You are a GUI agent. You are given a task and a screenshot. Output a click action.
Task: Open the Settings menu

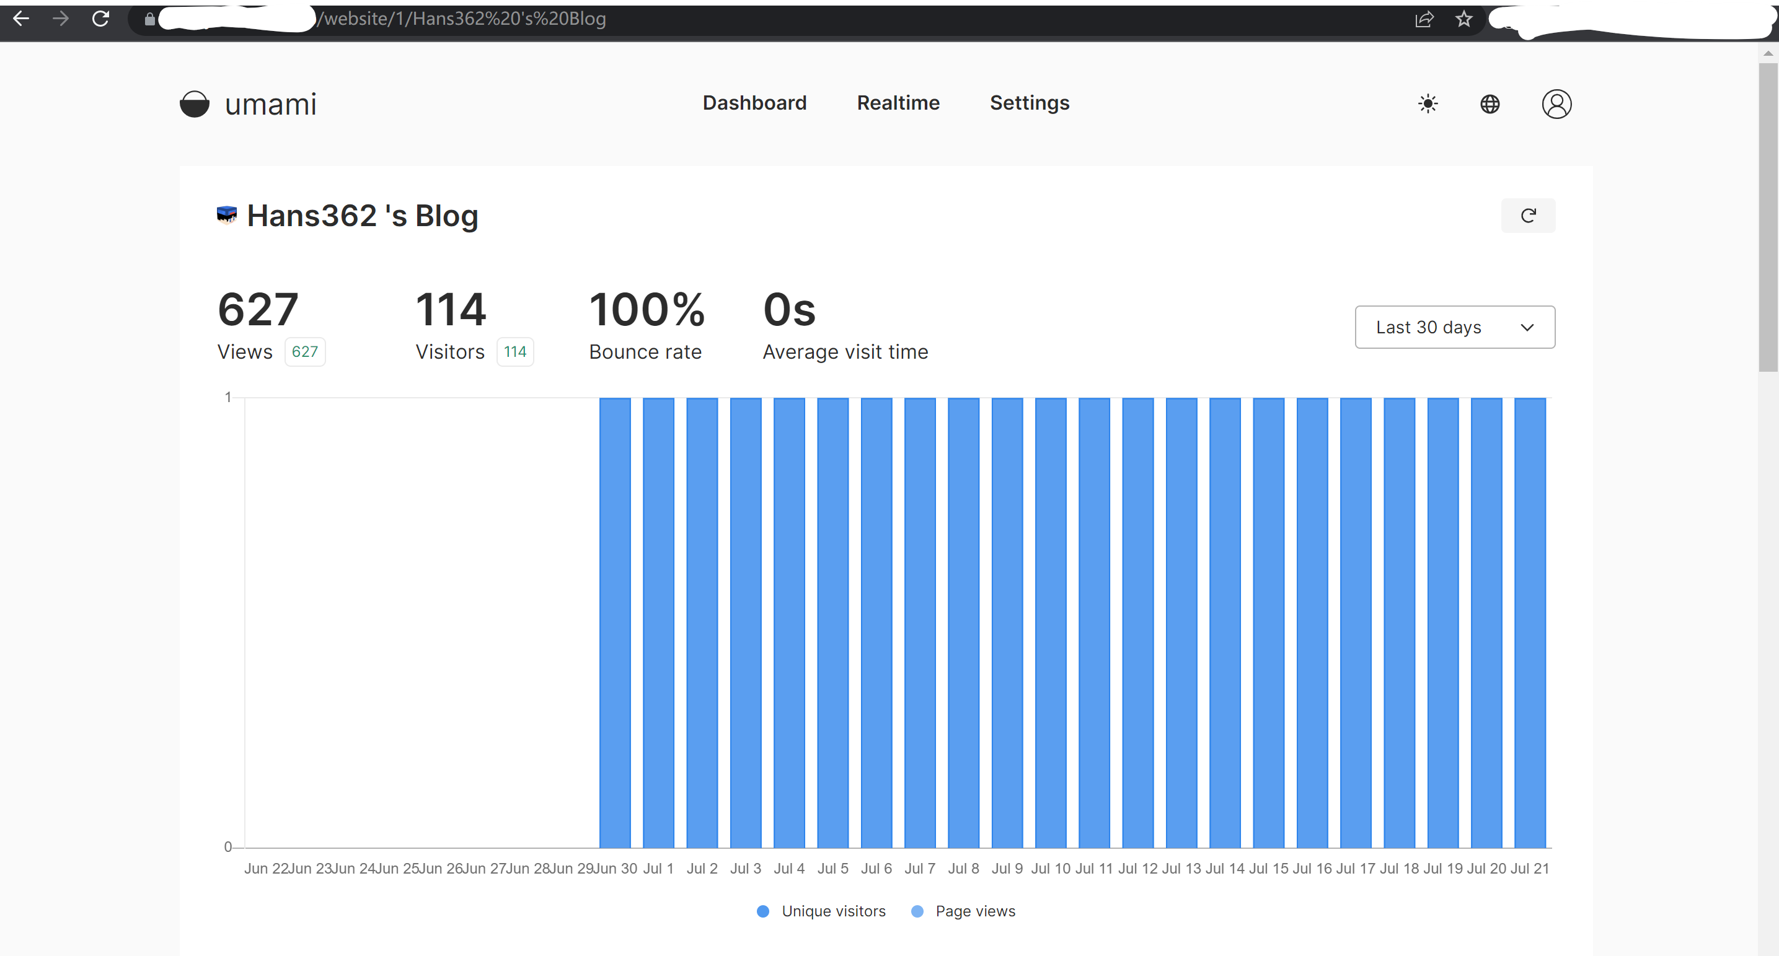click(1029, 103)
